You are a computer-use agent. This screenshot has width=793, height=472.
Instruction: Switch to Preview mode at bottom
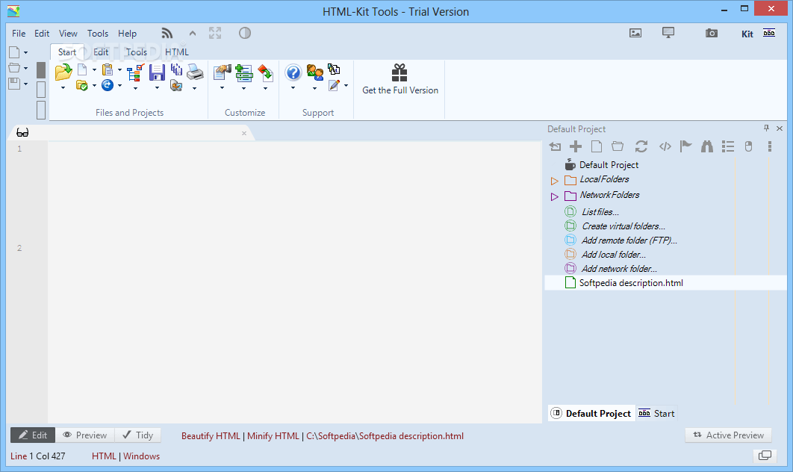(x=84, y=435)
